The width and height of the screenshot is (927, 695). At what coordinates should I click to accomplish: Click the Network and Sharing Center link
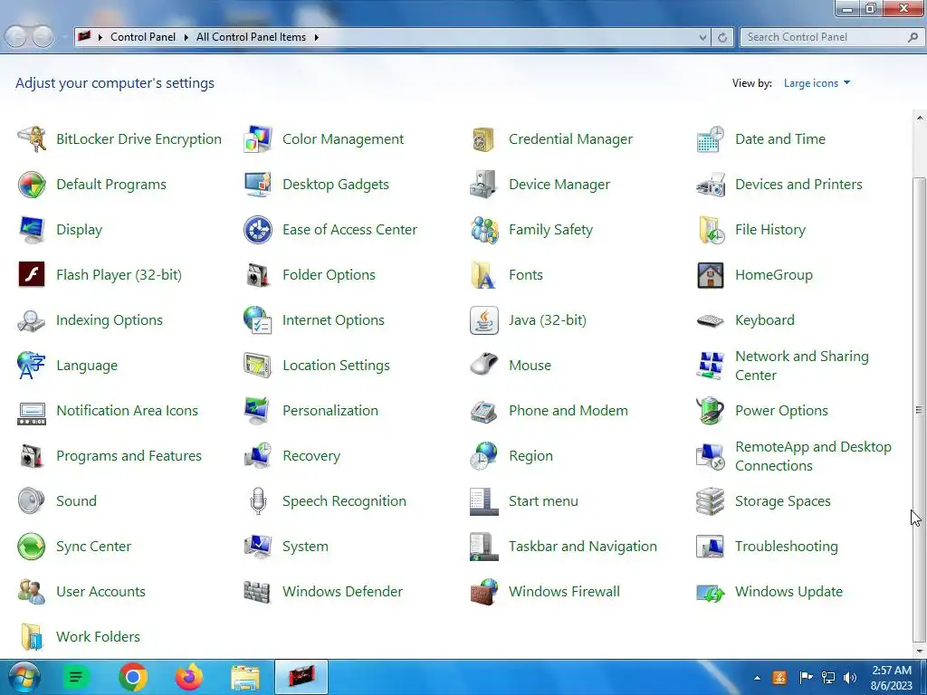coord(802,366)
